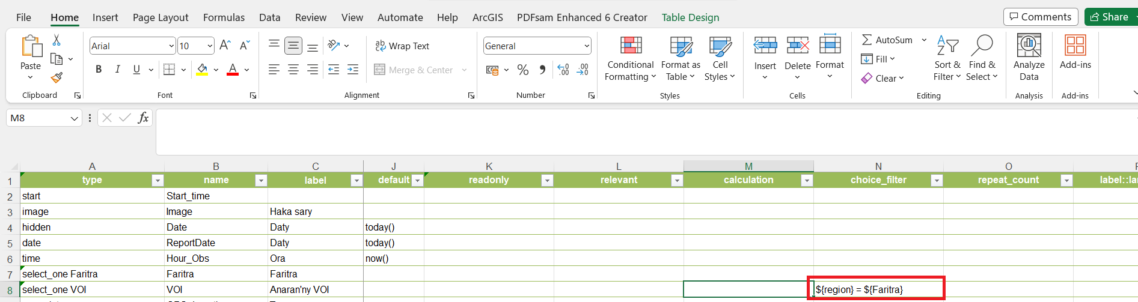Image resolution: width=1138 pixels, height=302 pixels.
Task: Toggle Wrap Text
Action: click(402, 46)
